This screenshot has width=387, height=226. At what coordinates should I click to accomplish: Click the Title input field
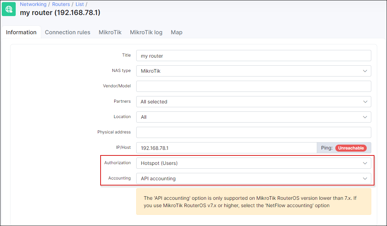coord(253,56)
